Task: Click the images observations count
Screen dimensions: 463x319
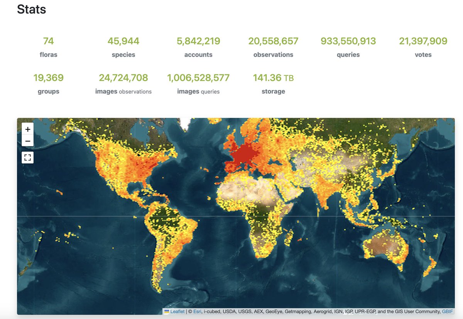Action: coord(123,77)
